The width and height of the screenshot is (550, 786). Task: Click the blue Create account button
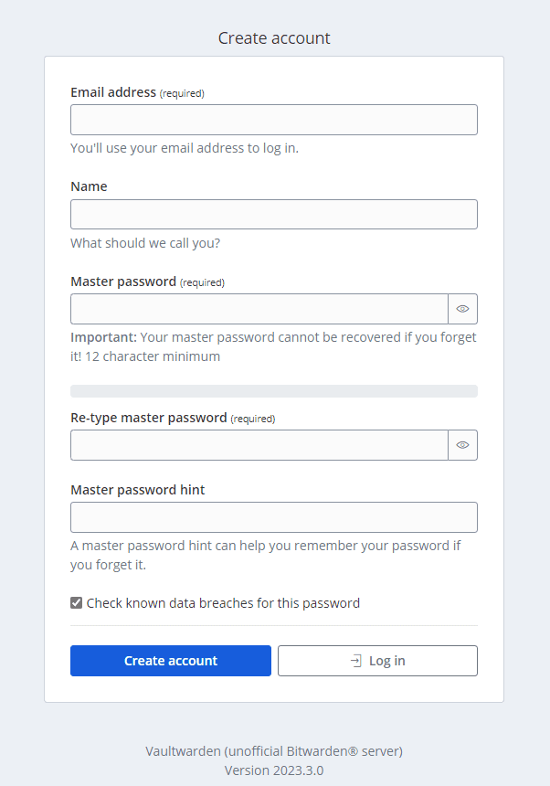point(171,661)
